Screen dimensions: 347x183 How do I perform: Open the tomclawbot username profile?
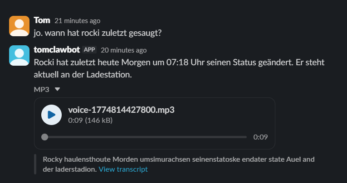pyautogui.click(x=57, y=50)
